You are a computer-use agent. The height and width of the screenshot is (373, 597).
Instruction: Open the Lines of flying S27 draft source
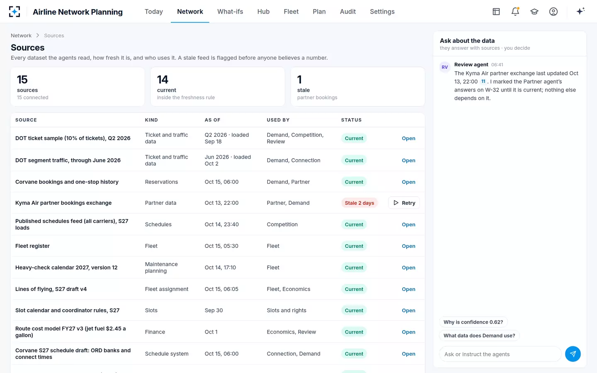(x=408, y=289)
